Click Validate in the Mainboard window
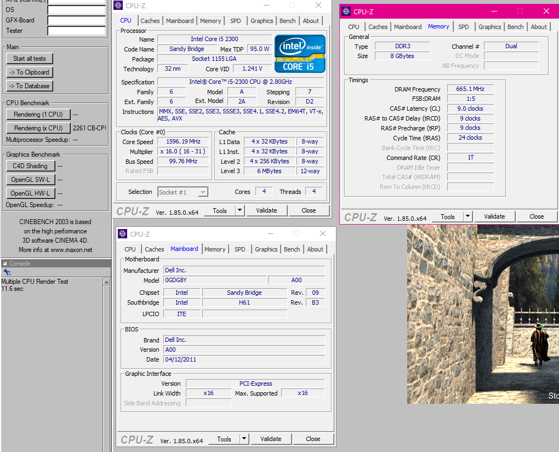 (271, 439)
